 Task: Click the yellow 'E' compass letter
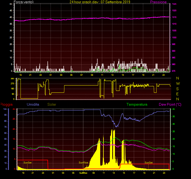177,94
